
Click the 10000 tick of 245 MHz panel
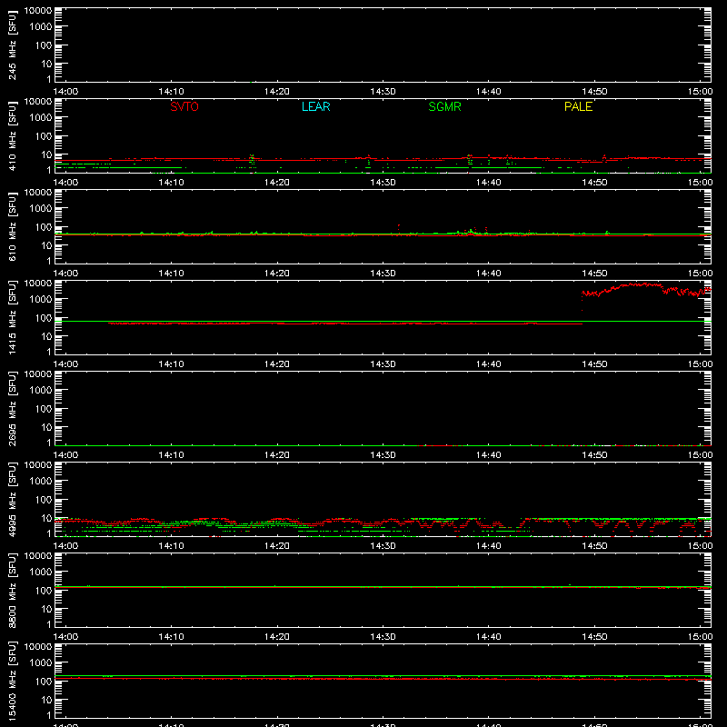[x=38, y=11]
